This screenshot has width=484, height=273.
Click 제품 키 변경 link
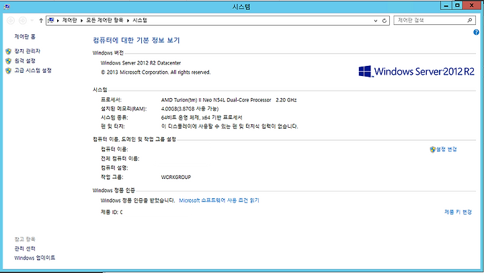(x=458, y=212)
